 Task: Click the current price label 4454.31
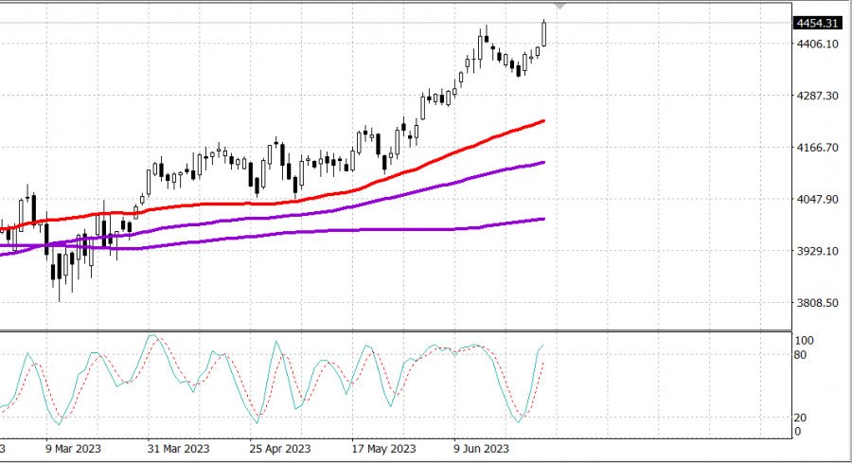click(818, 24)
